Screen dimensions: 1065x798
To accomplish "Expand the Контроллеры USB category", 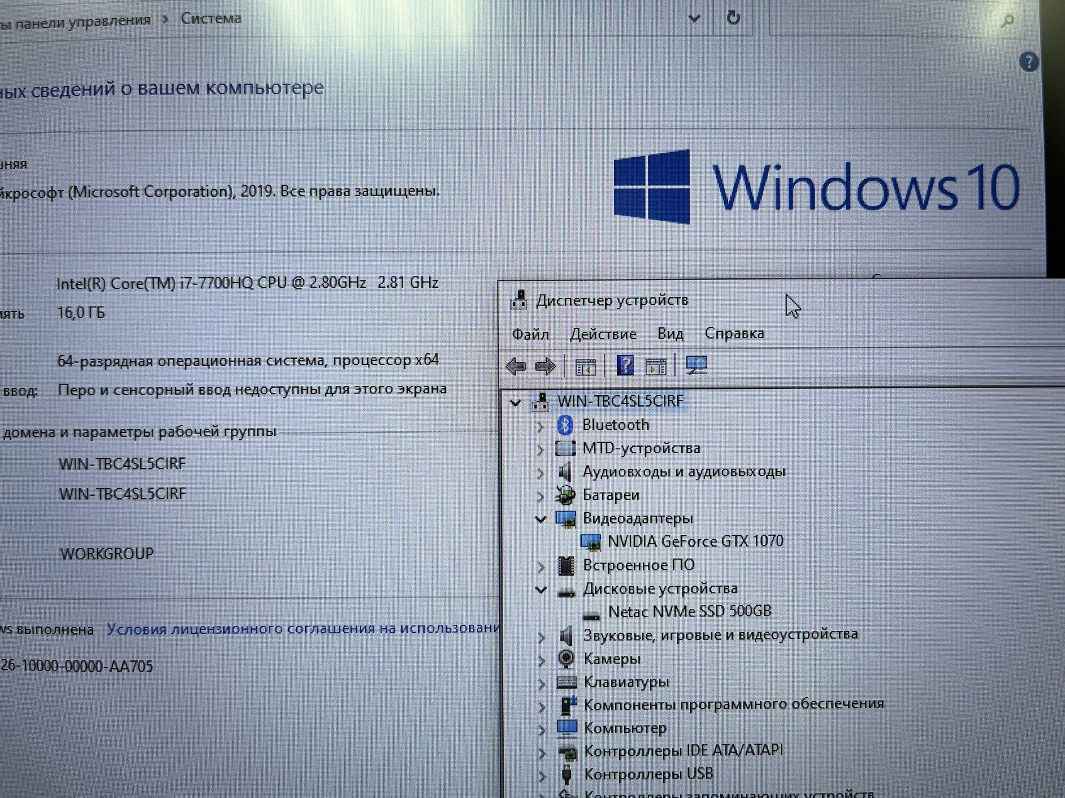I will [542, 775].
